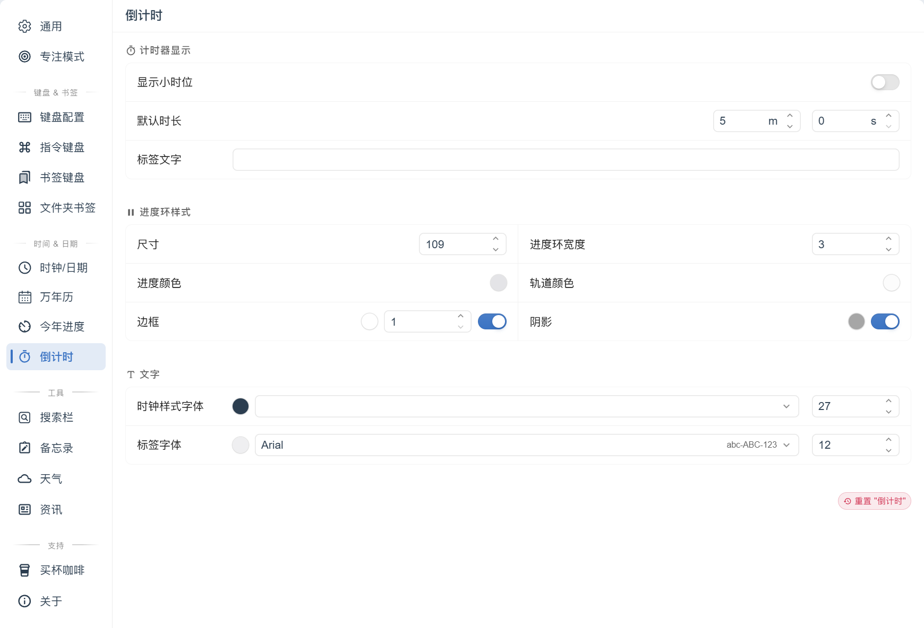Open the 备忘录 memo settings
Image resolution: width=924 pixels, height=628 pixels.
pos(56,448)
